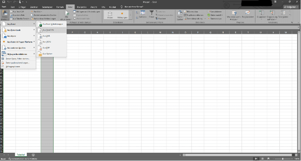The width and height of the screenshot is (301, 161).
Task: Switch to Seitenlayout ribbon tab
Action: tap(47, 7)
